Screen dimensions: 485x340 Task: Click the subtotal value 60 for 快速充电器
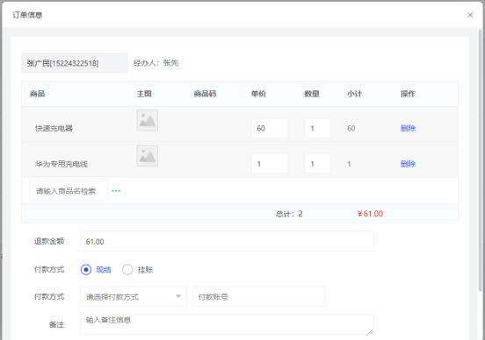pyautogui.click(x=351, y=128)
